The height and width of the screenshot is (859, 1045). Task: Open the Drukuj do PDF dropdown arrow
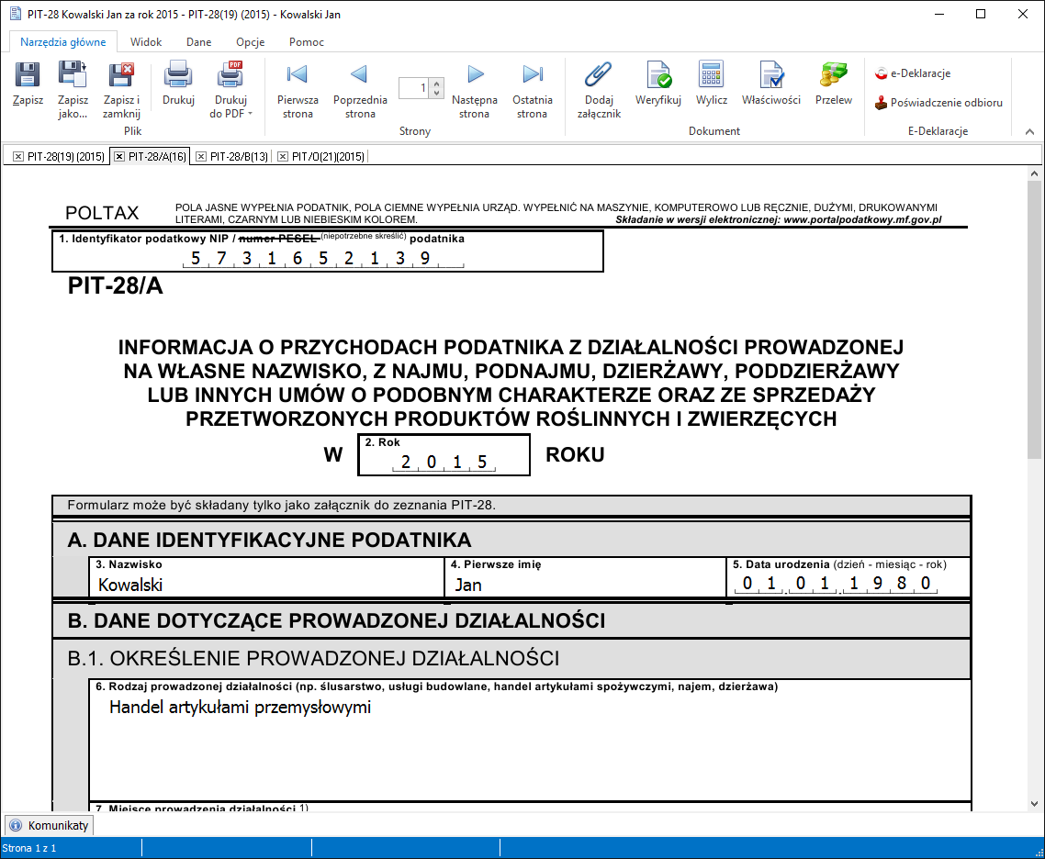pos(251,114)
